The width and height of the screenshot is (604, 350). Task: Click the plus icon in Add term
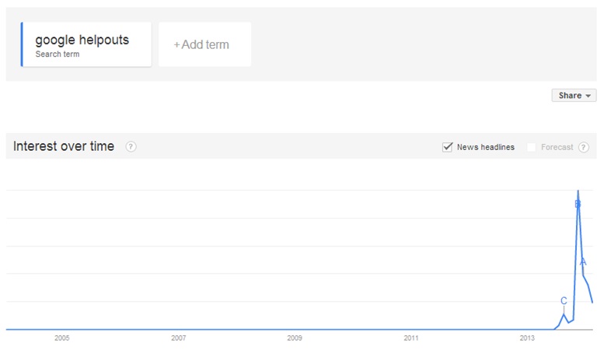(x=176, y=45)
